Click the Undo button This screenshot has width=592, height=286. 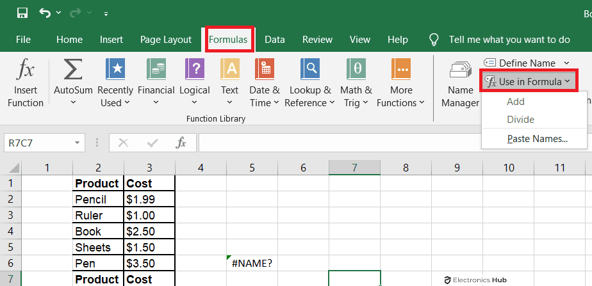tap(45, 13)
